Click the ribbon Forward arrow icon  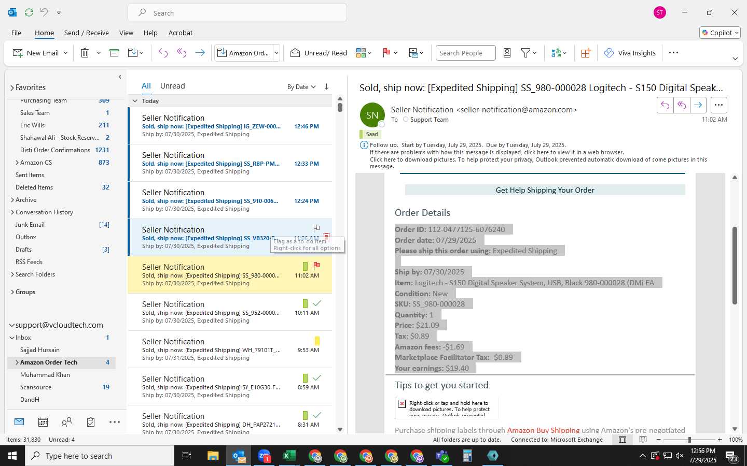coord(200,53)
